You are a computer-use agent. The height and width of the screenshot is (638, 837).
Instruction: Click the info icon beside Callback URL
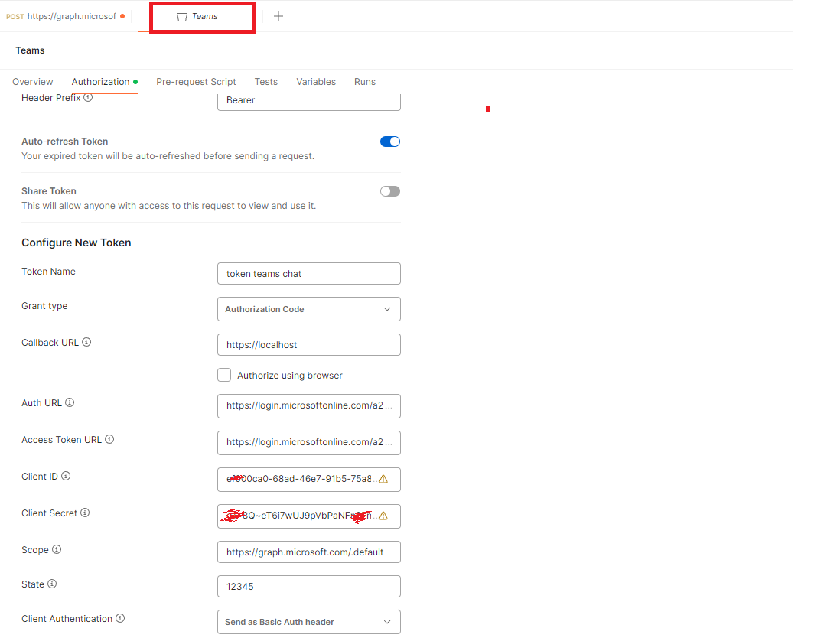pos(86,343)
